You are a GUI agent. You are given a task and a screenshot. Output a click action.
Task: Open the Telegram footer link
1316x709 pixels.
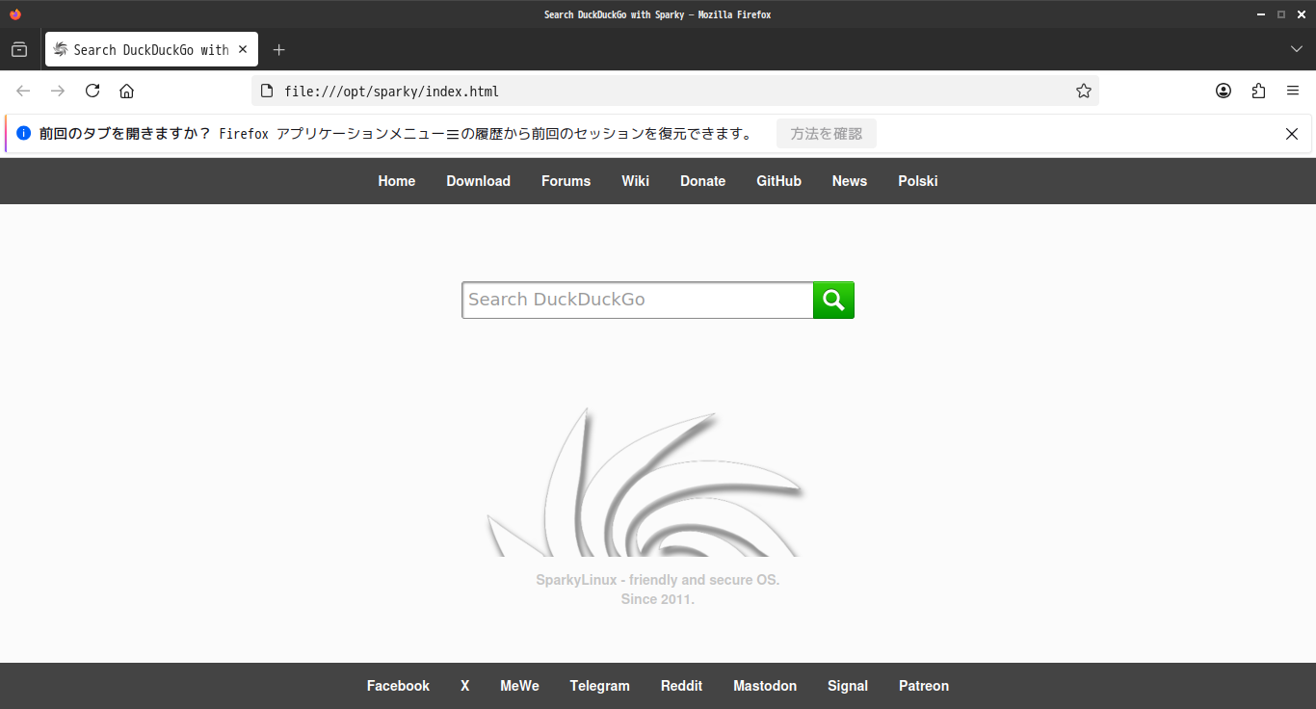(599, 686)
